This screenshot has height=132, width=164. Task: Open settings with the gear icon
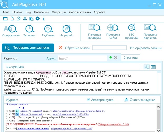38,18
